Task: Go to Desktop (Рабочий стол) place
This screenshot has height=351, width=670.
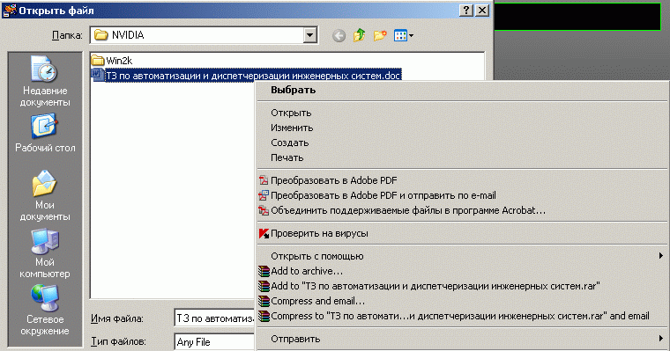Action: pos(45,133)
